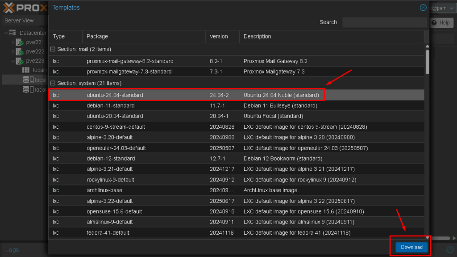Select debian-12-standard template
Image resolution: width=457 pixels, height=257 pixels.
point(236,159)
